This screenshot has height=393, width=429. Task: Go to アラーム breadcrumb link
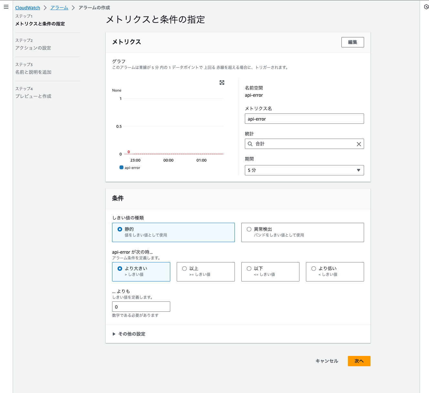coord(59,8)
